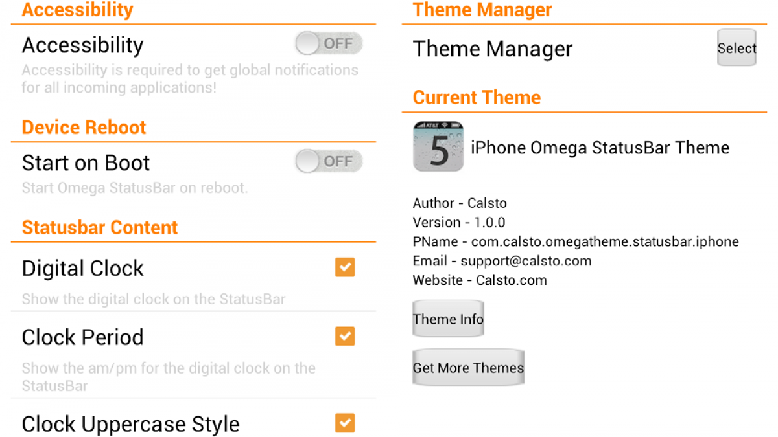
Task: Tap the Digital Clock setting label
Action: [83, 269]
